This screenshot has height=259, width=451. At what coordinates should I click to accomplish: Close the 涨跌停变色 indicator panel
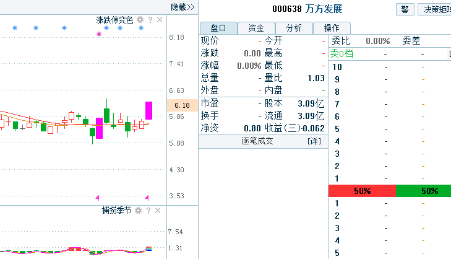pos(160,20)
